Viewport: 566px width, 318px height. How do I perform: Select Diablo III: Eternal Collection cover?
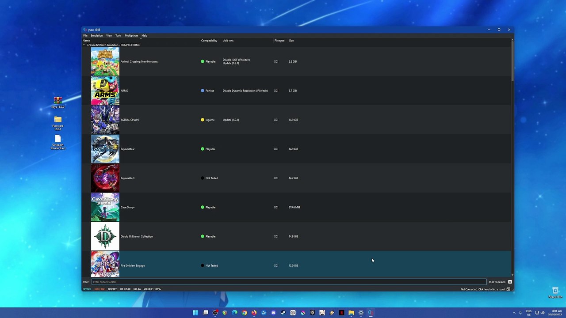coord(105,236)
